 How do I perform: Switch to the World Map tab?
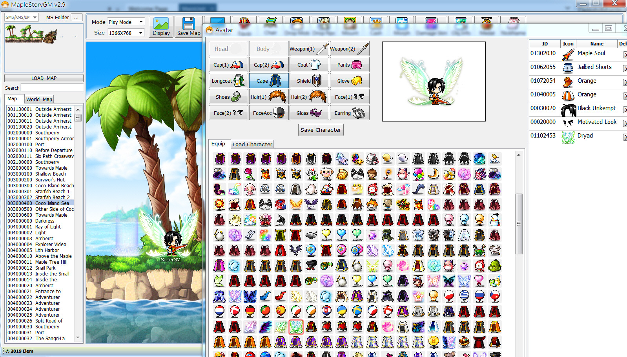(39, 99)
